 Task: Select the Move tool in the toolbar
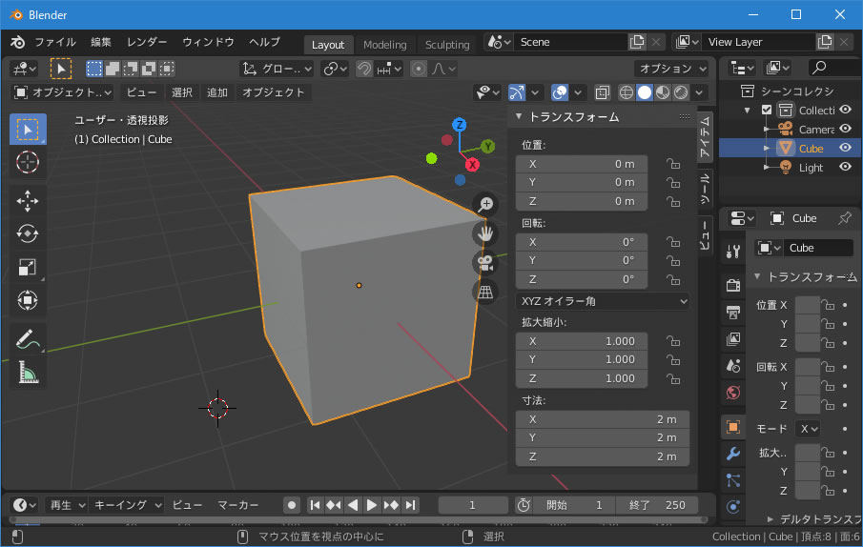pos(28,200)
